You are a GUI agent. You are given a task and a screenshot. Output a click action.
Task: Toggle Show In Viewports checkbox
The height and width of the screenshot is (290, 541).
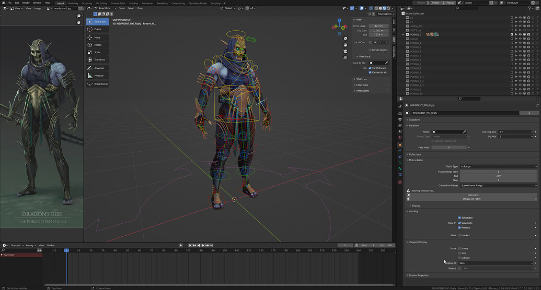pos(459,223)
